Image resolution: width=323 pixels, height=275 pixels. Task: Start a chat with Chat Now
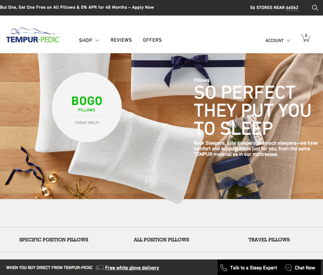coord(305,267)
